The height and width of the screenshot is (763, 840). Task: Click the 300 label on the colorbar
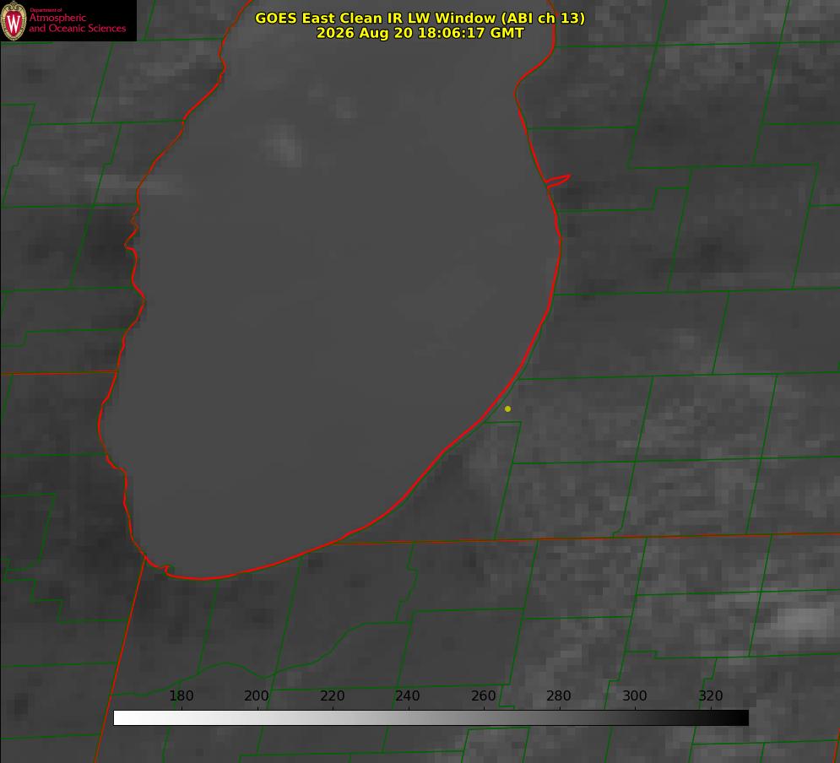click(635, 695)
